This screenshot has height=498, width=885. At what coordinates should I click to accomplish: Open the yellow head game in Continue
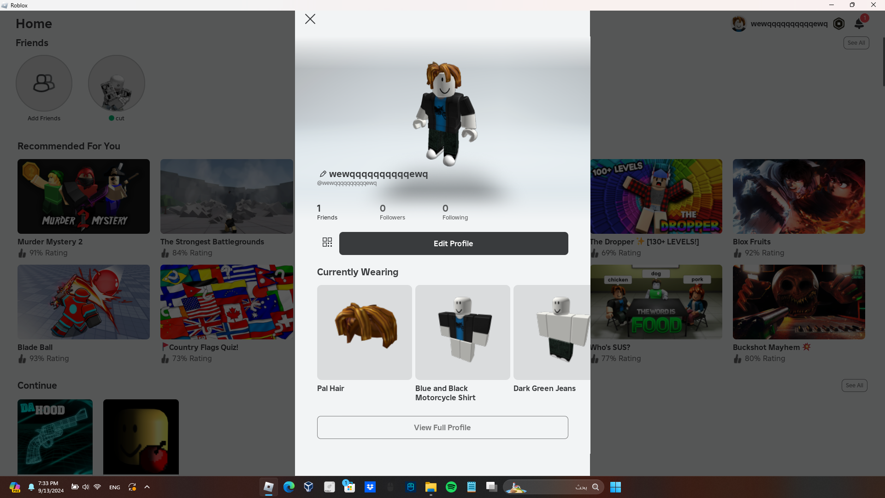[141, 437]
